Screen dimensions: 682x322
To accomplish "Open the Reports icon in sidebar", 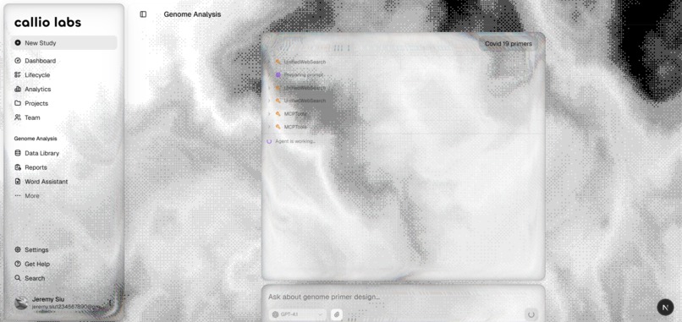I will (18, 167).
